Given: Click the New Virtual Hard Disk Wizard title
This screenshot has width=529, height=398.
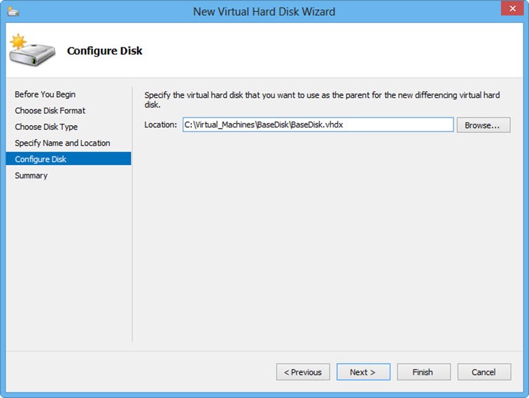Looking at the screenshot, I should click(x=264, y=11).
